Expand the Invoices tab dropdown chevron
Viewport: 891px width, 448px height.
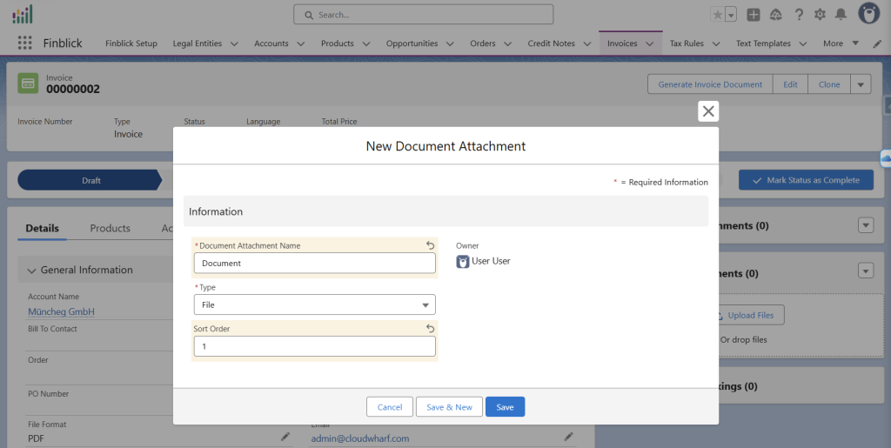(x=649, y=43)
